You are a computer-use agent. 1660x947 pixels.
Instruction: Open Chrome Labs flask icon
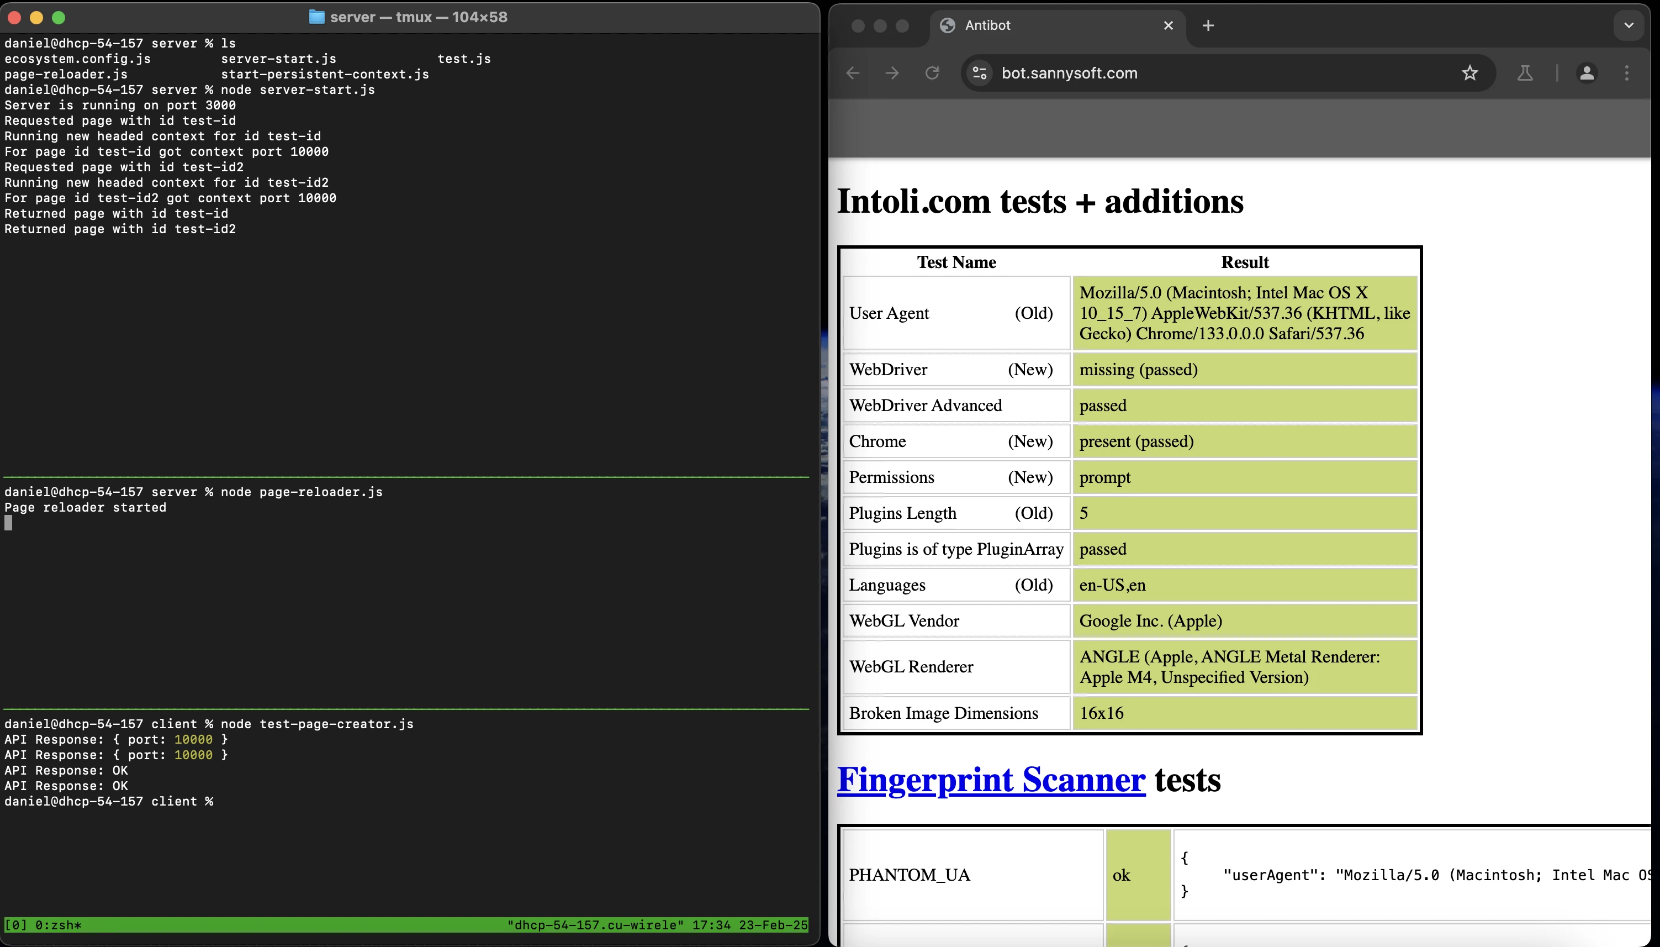click(x=1525, y=73)
